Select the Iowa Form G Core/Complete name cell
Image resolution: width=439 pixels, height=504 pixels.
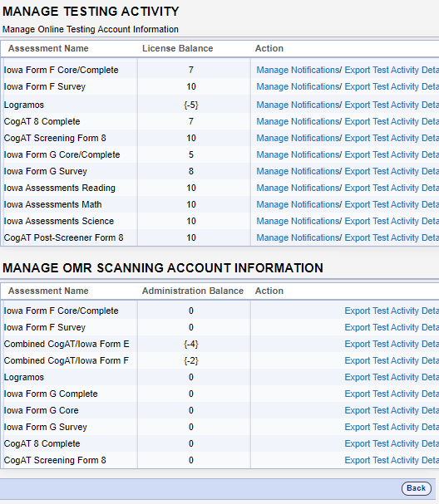pos(62,155)
